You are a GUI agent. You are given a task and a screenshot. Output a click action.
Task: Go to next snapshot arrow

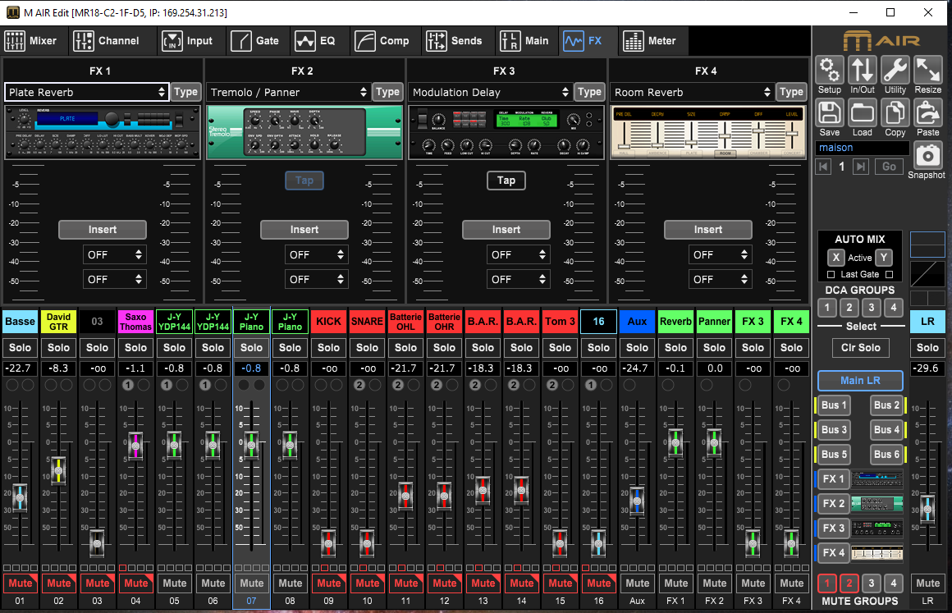pyautogui.click(x=860, y=167)
